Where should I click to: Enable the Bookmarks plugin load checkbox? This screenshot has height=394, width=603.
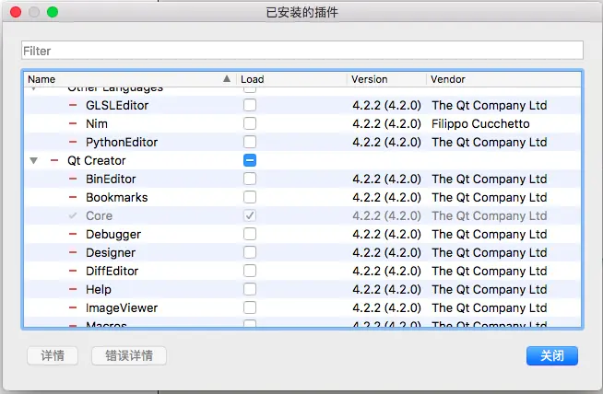tap(250, 197)
